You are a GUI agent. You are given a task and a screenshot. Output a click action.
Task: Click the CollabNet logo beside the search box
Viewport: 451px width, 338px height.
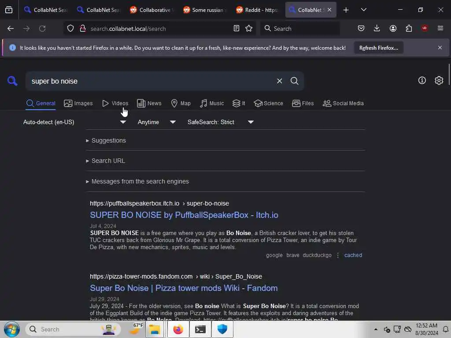tap(12, 81)
